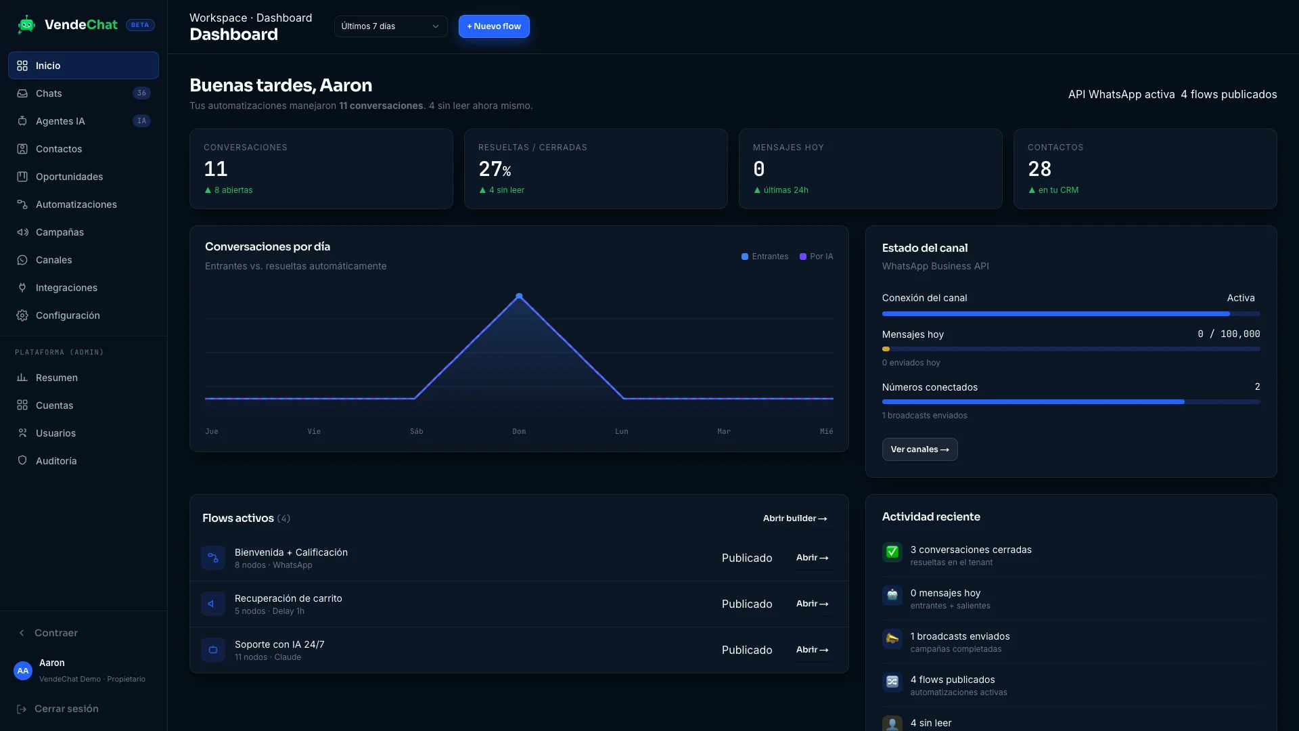Click the Recuperación de carrito flow icon
Screen dimensions: 1299x731
click(213, 604)
